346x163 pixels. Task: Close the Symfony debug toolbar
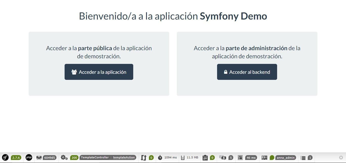pos(341,158)
